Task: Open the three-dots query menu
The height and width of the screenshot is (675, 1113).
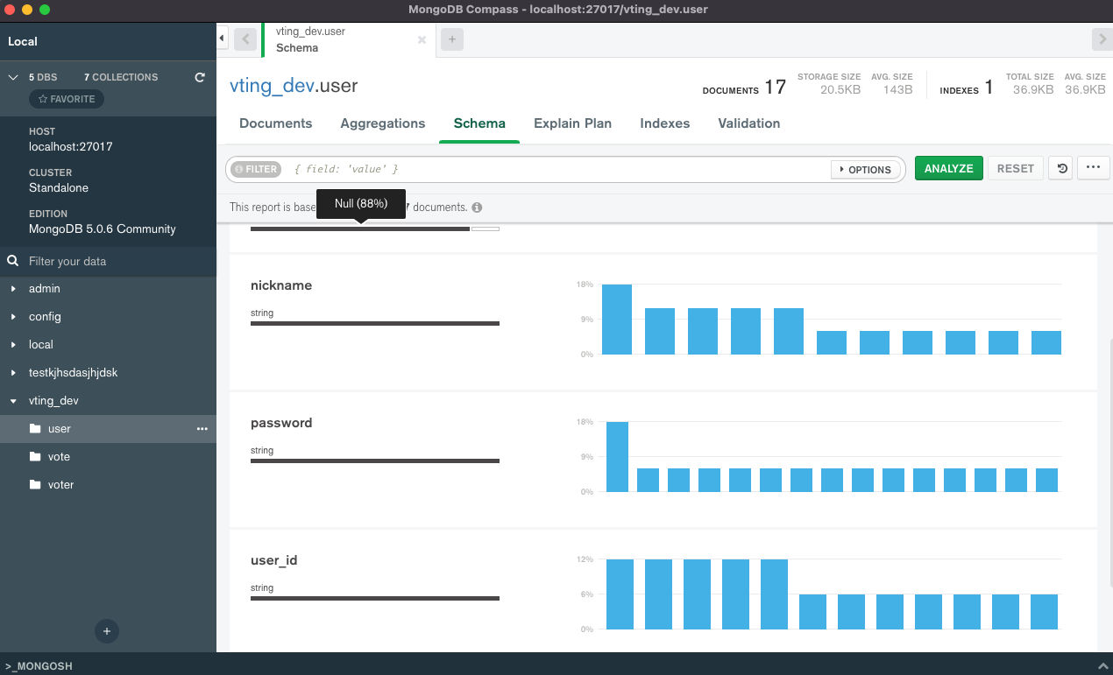Action: tap(1093, 168)
